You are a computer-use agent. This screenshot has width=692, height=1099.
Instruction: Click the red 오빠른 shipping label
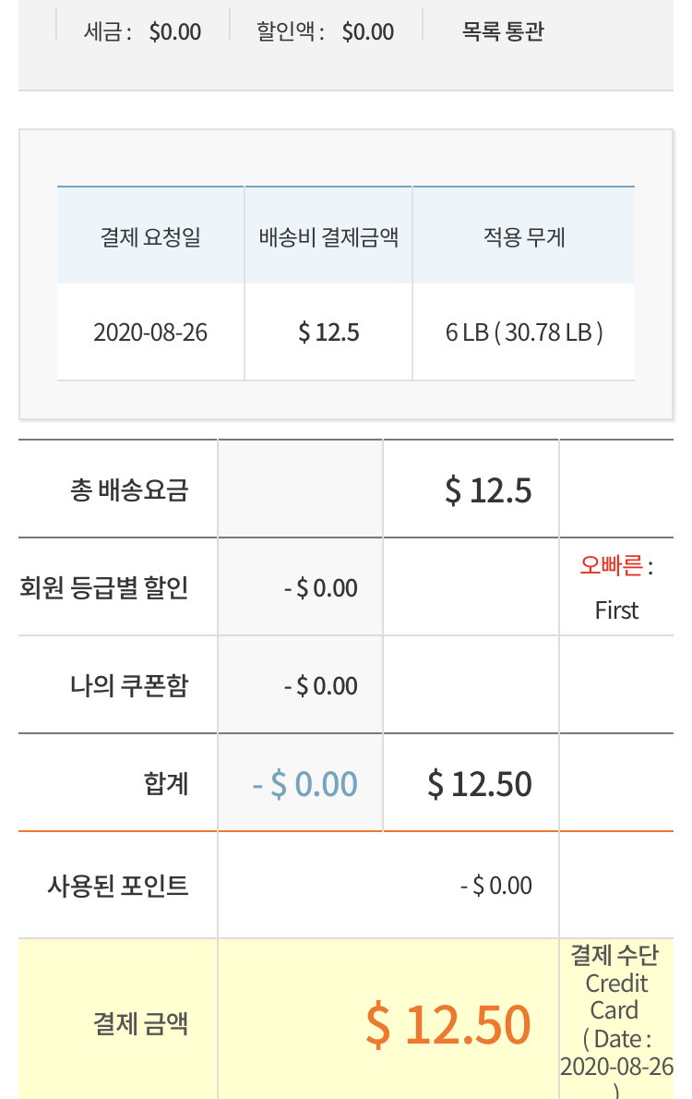coord(611,565)
